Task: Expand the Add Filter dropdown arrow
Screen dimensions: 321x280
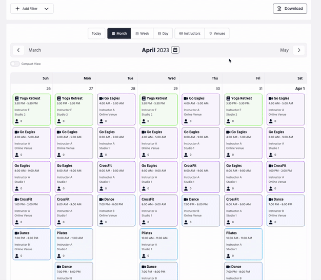Action: click(x=46, y=9)
